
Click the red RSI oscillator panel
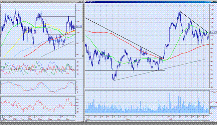pyautogui.click(x=38, y=105)
